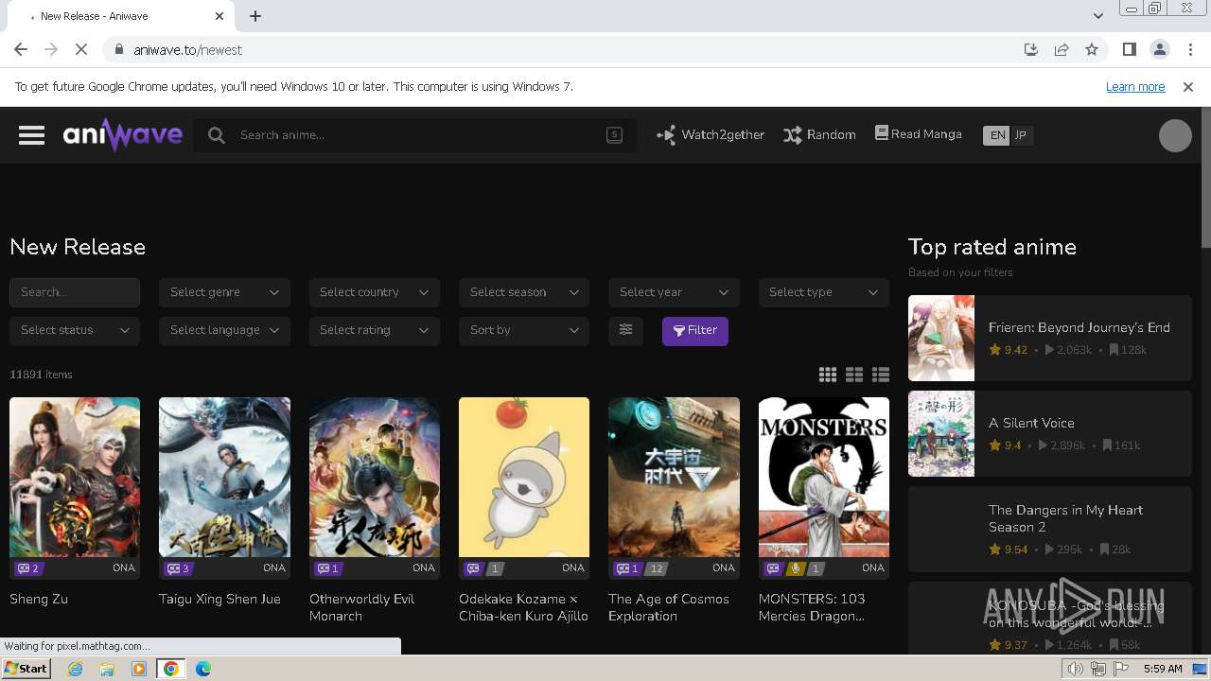Open Sheng Zu poster
1211x681 pixels.
(x=75, y=477)
